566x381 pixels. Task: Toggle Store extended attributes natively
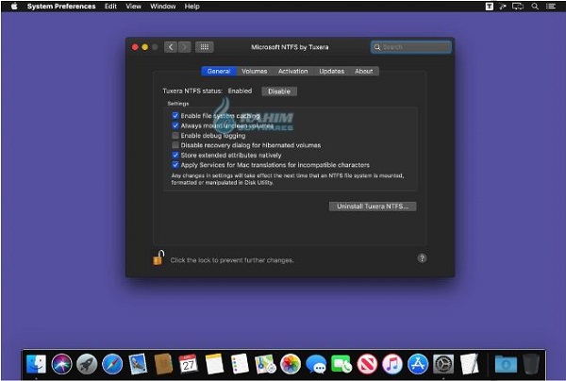(x=175, y=156)
